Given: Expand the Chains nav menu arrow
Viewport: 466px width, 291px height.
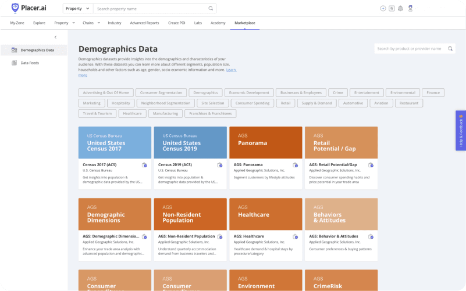Looking at the screenshot, I should [99, 23].
